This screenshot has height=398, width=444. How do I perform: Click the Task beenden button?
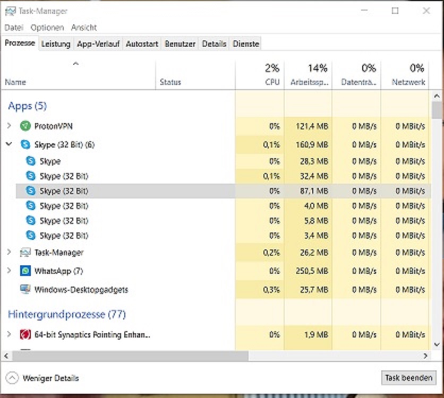(x=408, y=378)
